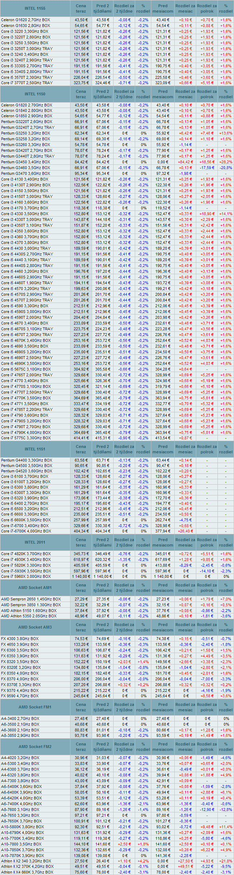Click Core i3 4330 3,50GHz BOX name
Image resolution: width=234 pixels, height=875 pixels.
point(24,214)
